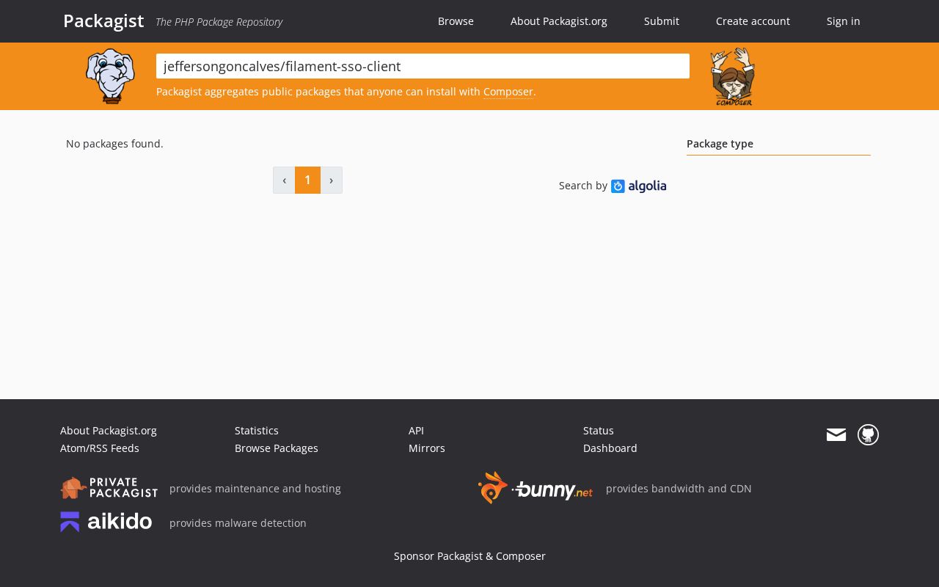Open Sponsor Packagist & Composer link
Image resolution: width=939 pixels, height=587 pixels.
pyautogui.click(x=469, y=556)
